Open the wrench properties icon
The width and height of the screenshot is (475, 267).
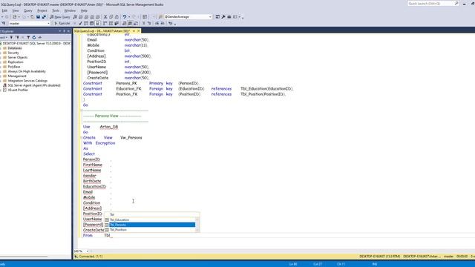223,17
